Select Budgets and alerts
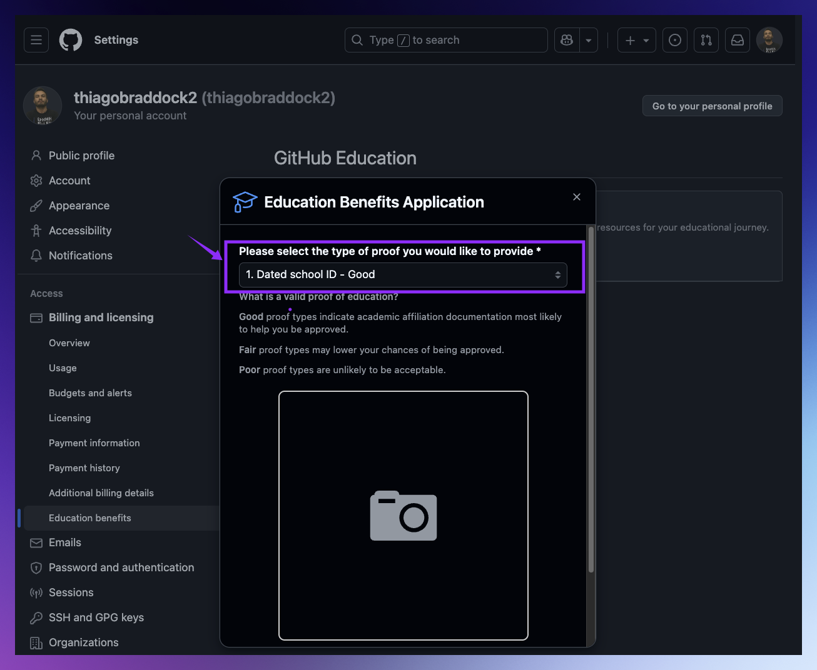Image resolution: width=817 pixels, height=670 pixels. [90, 393]
